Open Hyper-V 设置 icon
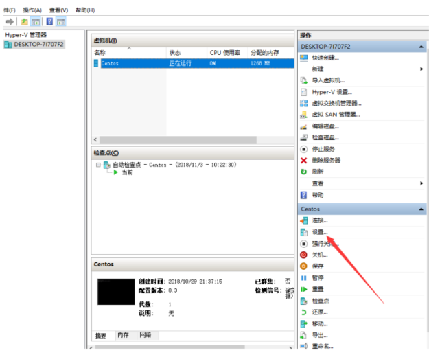 303,92
